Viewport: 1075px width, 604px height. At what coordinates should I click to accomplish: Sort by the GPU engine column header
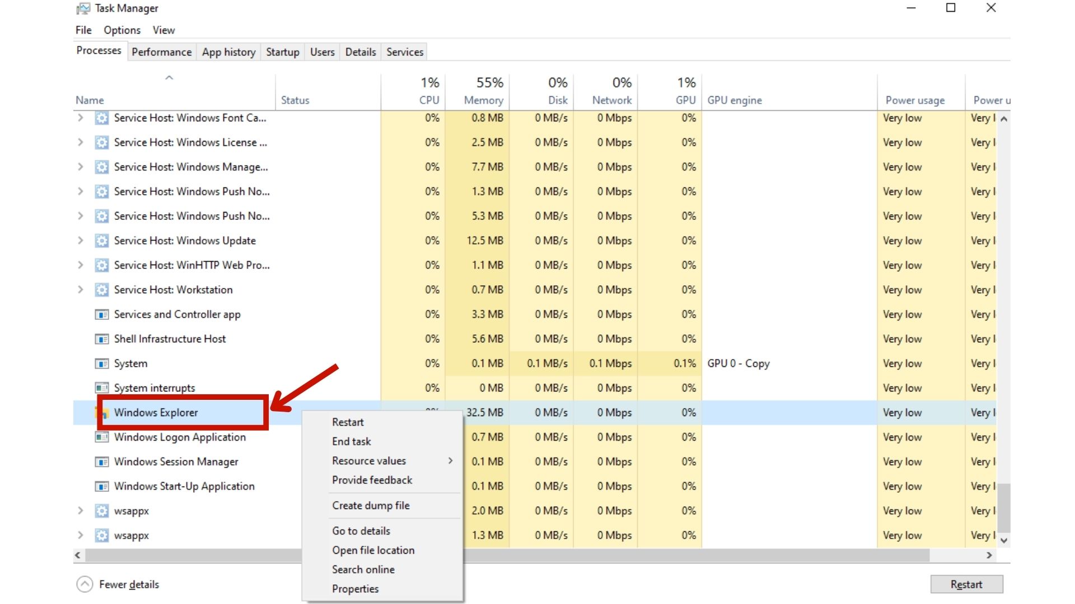[789, 92]
